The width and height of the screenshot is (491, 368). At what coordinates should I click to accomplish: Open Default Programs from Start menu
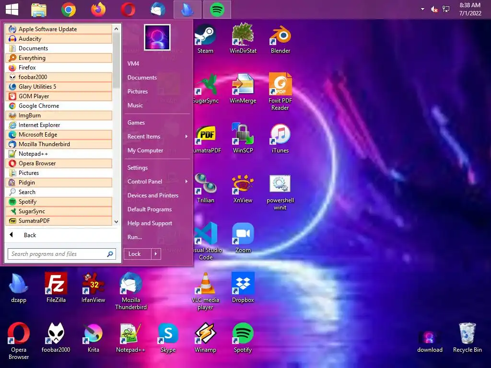pos(150,209)
